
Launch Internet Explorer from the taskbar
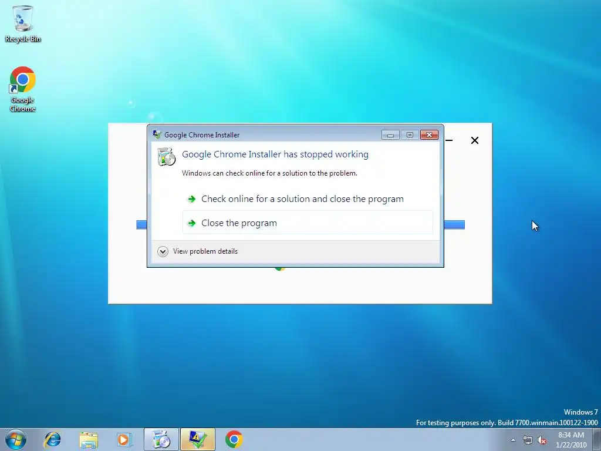52,439
